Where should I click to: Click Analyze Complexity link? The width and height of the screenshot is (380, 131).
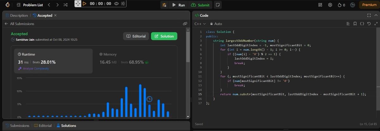33,68
